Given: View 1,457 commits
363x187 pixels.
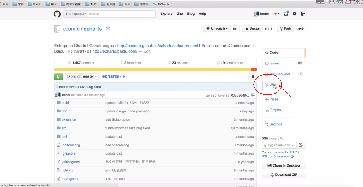Looking at the screenshot, I should (81, 63).
